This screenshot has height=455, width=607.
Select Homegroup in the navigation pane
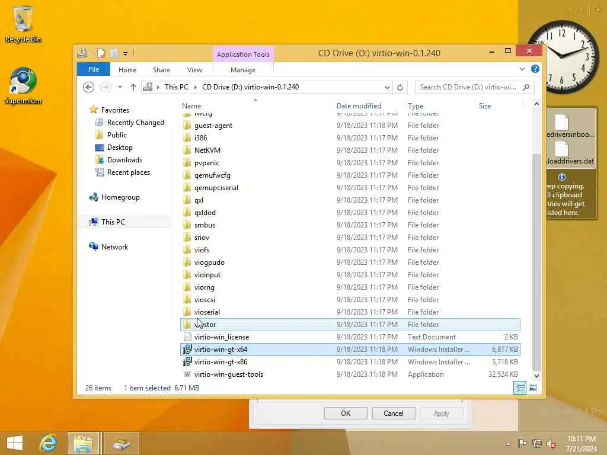tap(120, 197)
